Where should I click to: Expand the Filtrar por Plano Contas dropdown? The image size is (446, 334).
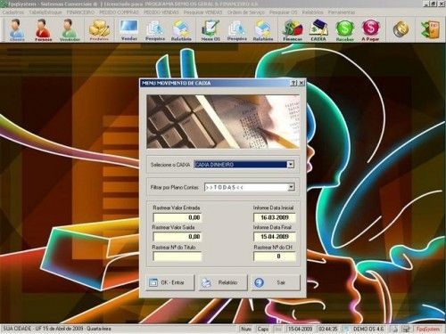291,187
